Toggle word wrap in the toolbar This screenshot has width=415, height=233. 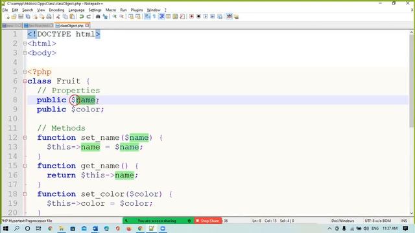point(147,17)
